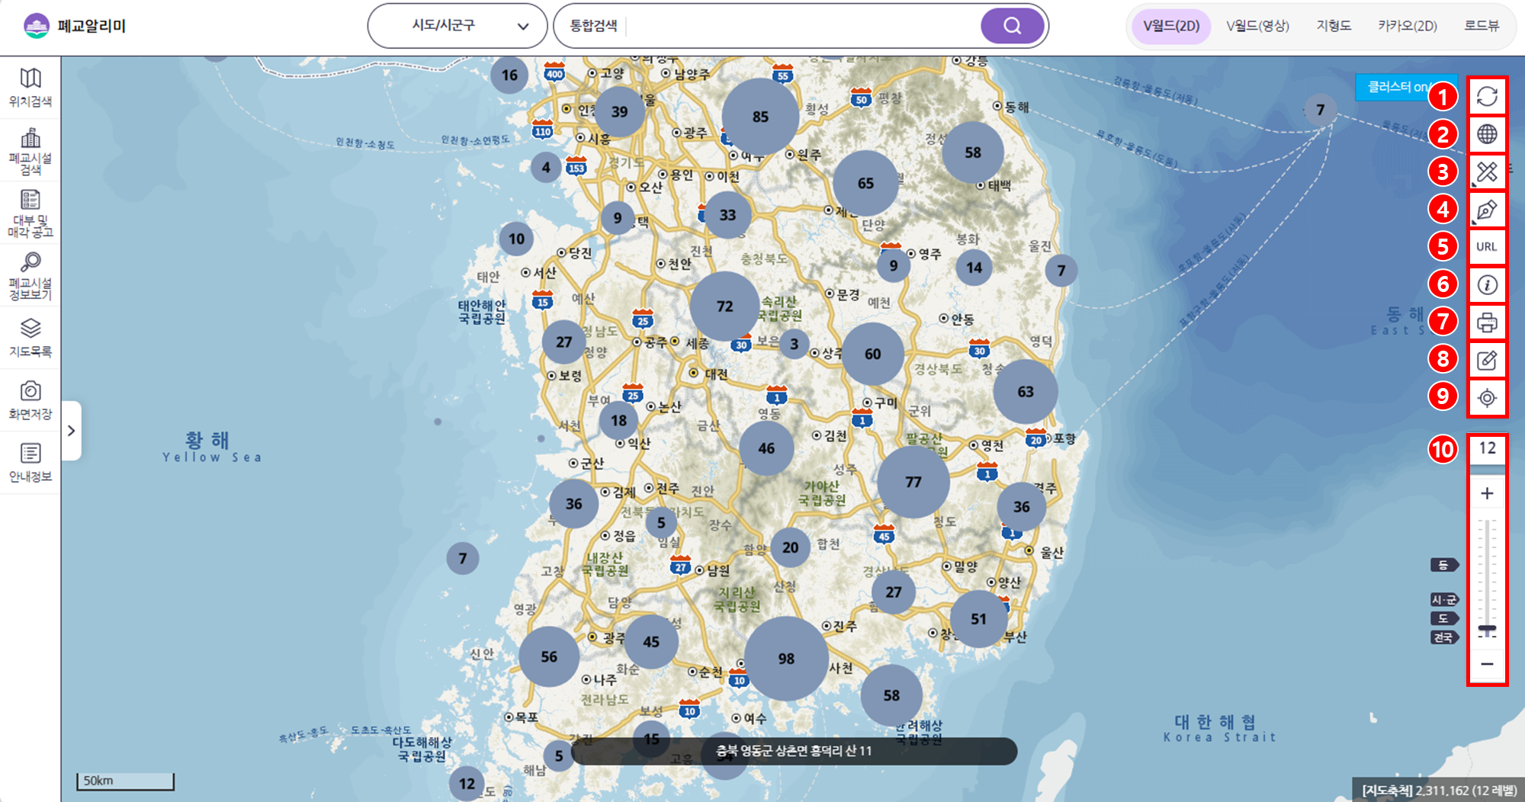Screen dimensions: 1525x802
Task: Click the info (i) icon
Action: 1487,285
